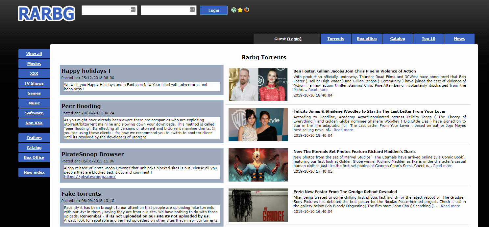Click the password manager icon in first login field
The image size is (489, 227).
(x=133, y=10)
